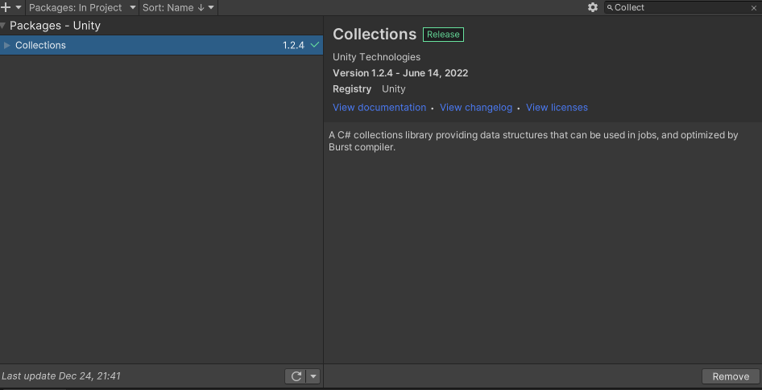Image resolution: width=762 pixels, height=390 pixels.
Task: Open the View documentation link
Action: tap(379, 108)
